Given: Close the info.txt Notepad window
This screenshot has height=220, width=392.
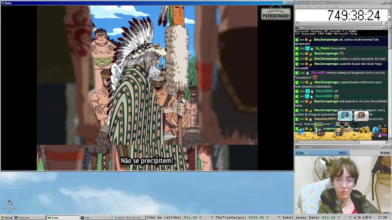Looking at the screenshot, I should coord(390,3).
